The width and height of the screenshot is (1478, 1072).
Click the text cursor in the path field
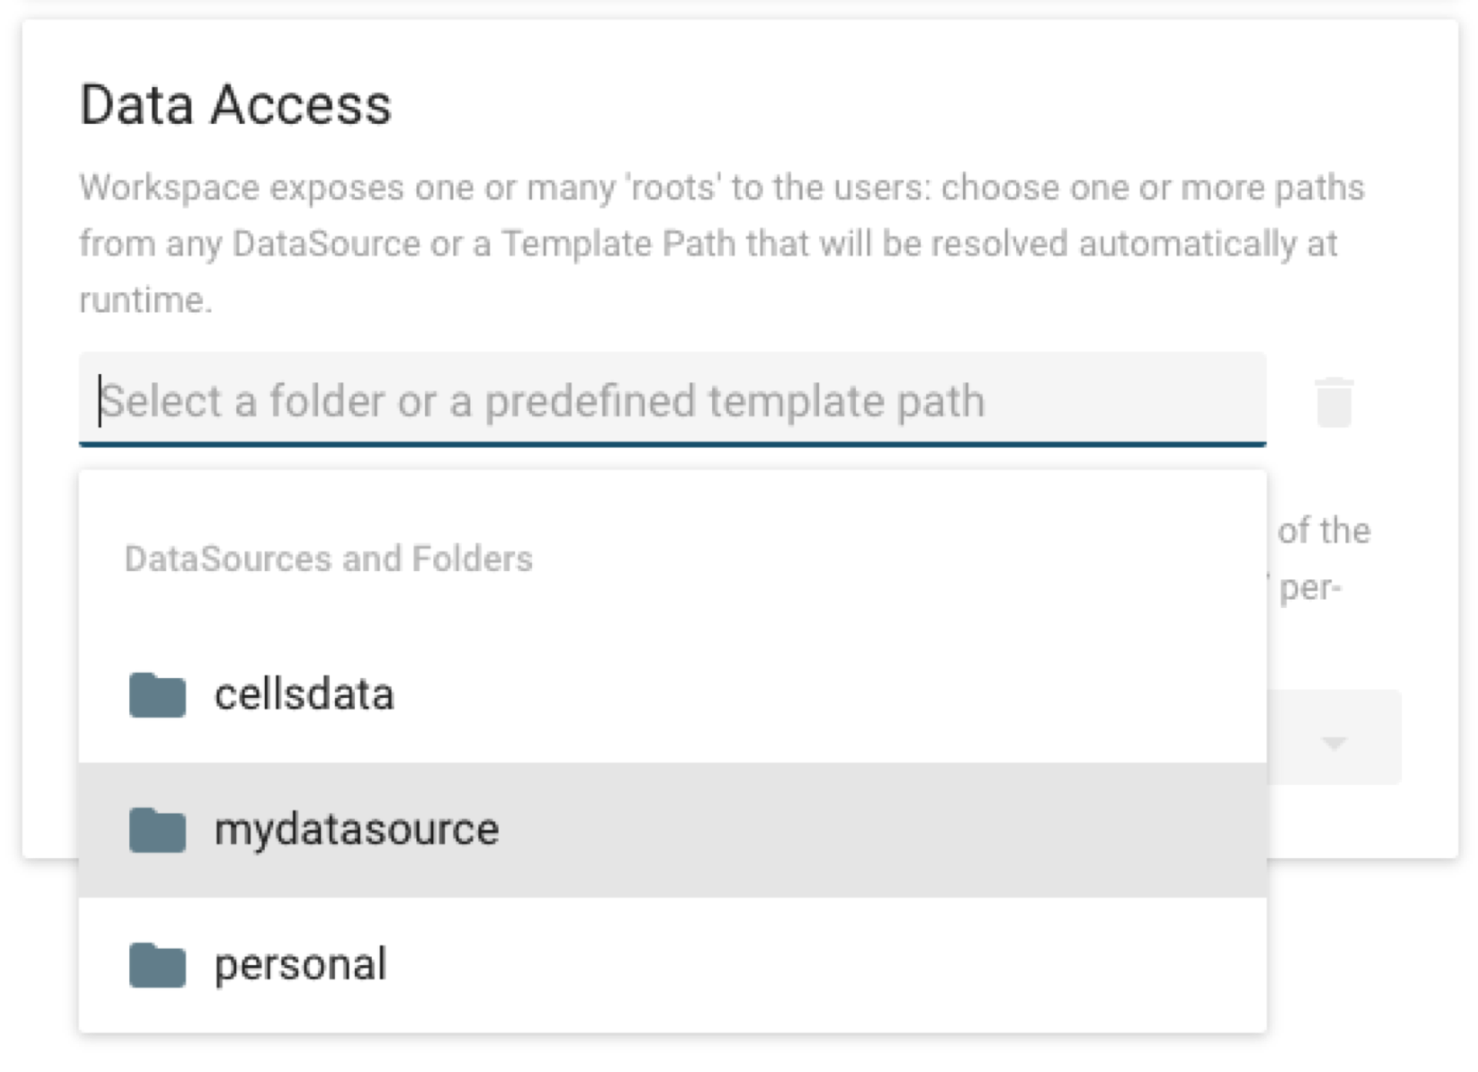click(x=99, y=400)
